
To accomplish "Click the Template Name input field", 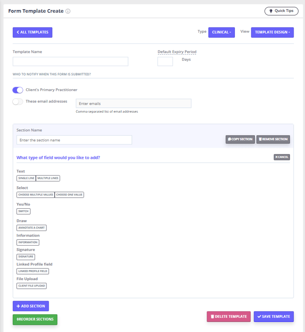I will pos(71,61).
